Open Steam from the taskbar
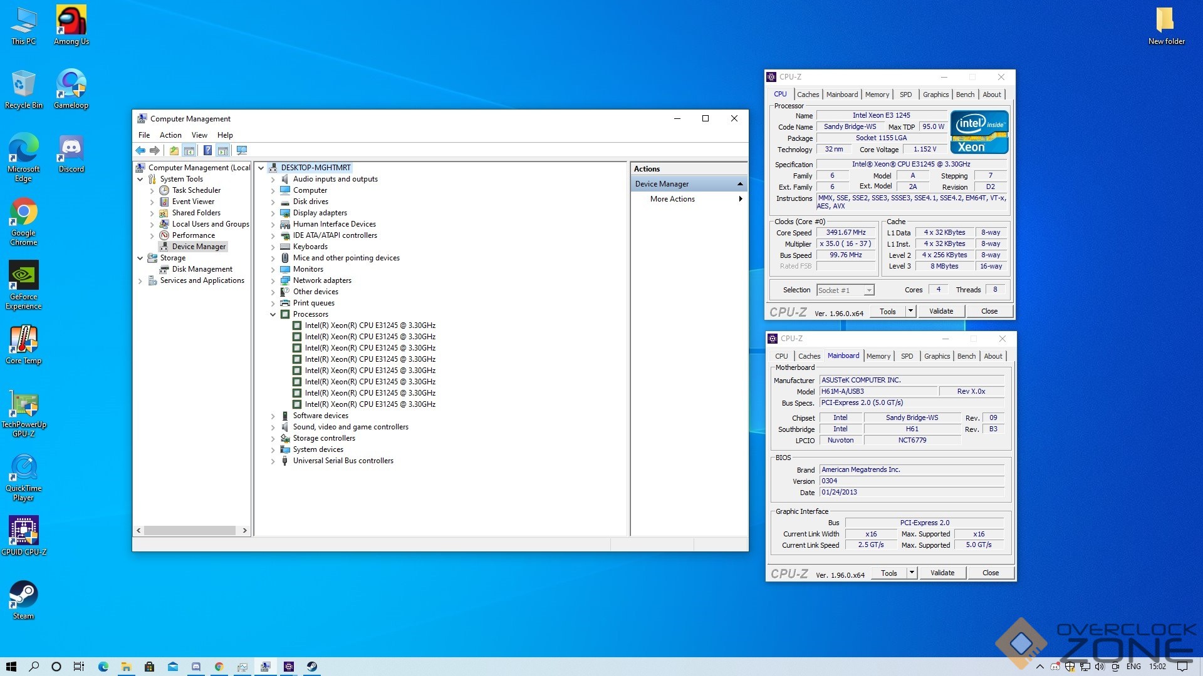1203x676 pixels. pyautogui.click(x=311, y=667)
